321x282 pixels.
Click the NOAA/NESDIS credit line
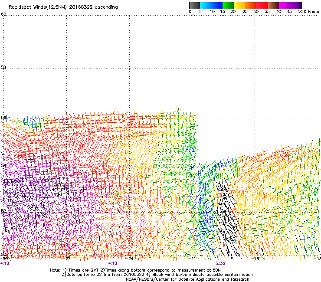[187, 279]
